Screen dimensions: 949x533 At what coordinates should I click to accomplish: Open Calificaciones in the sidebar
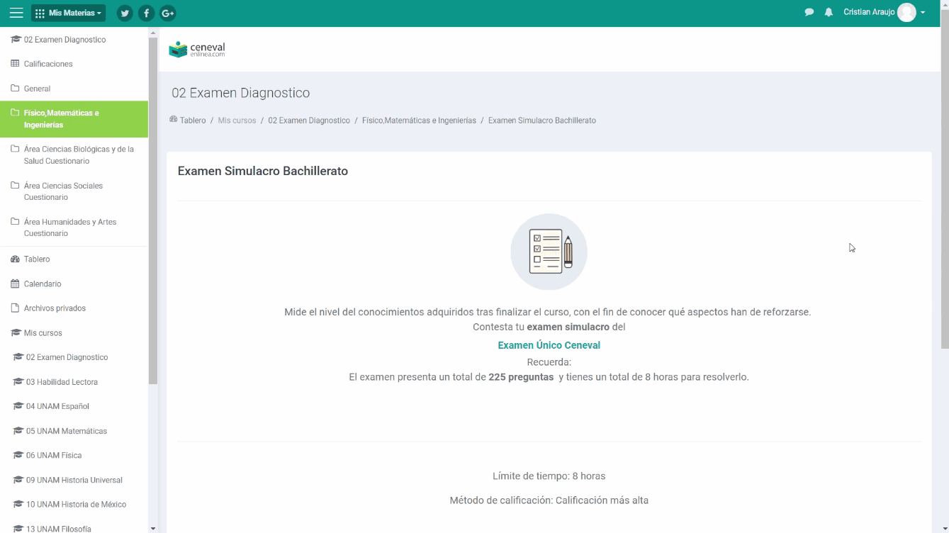[48, 64]
